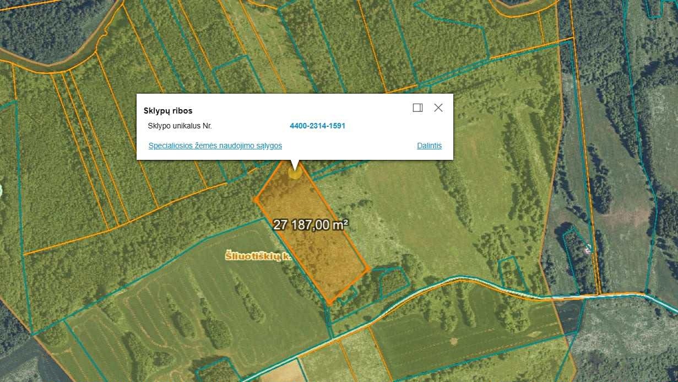Image resolution: width=678 pixels, height=382 pixels.
Task: Select the south corner vertex of highlighted parcel
Action: (x=329, y=302)
